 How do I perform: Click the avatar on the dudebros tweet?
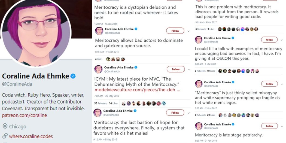pos(98,112)
